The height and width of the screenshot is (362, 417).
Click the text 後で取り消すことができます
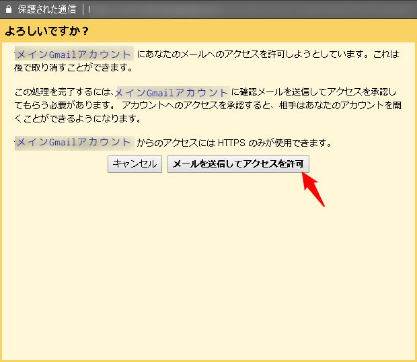(73, 67)
